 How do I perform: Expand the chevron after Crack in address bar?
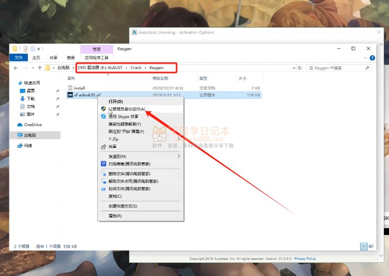[146, 68]
